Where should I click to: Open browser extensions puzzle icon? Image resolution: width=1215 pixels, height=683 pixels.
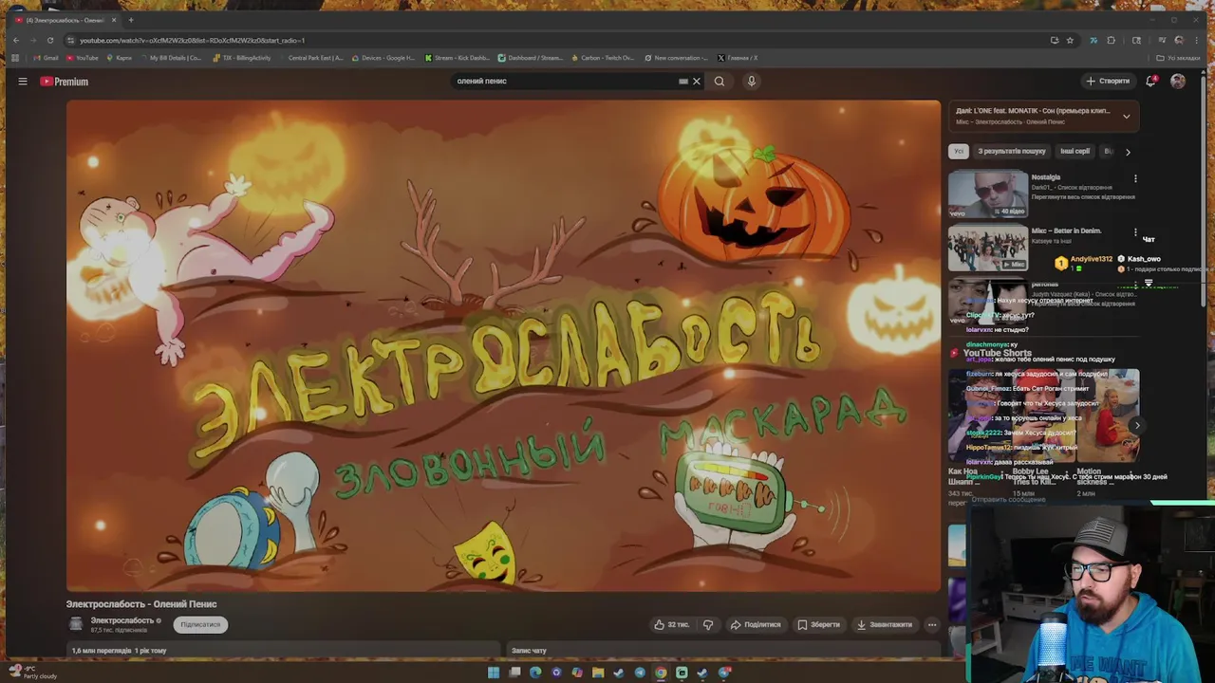pos(1112,40)
